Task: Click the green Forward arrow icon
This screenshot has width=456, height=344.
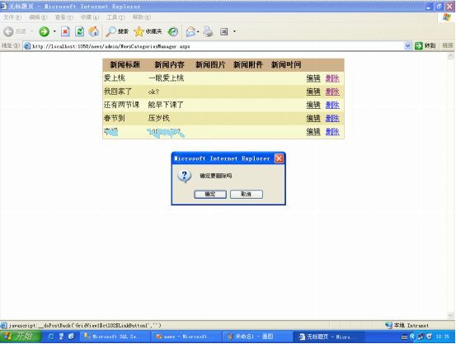Action: (x=44, y=31)
